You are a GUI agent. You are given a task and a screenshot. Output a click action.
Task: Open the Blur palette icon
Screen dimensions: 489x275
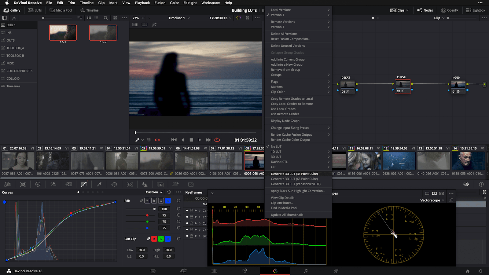(x=145, y=184)
